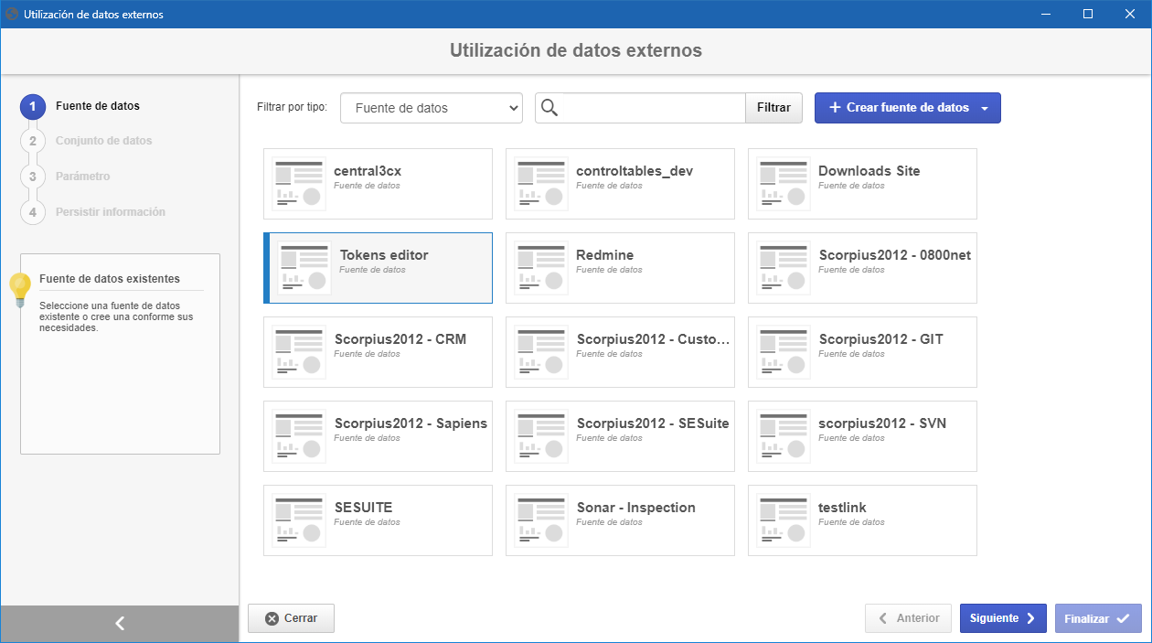Select the Scorpius2012 - CRM title
Viewport: 1152px width, 643px height.
coord(400,339)
